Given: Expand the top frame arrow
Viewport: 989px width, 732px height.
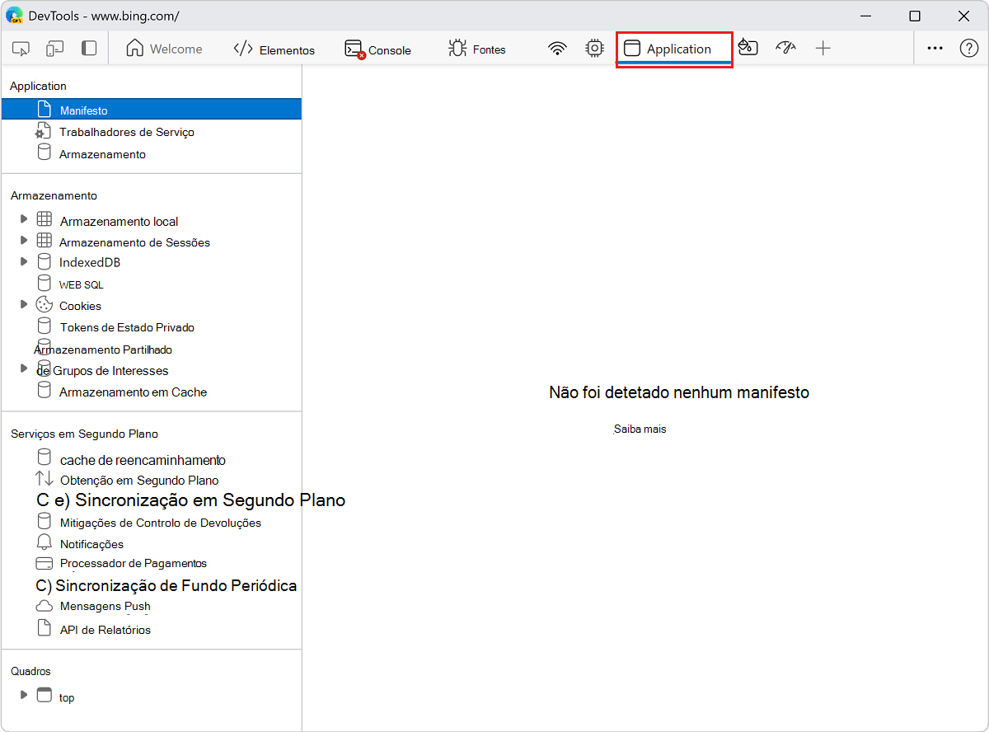Looking at the screenshot, I should pyautogui.click(x=23, y=695).
